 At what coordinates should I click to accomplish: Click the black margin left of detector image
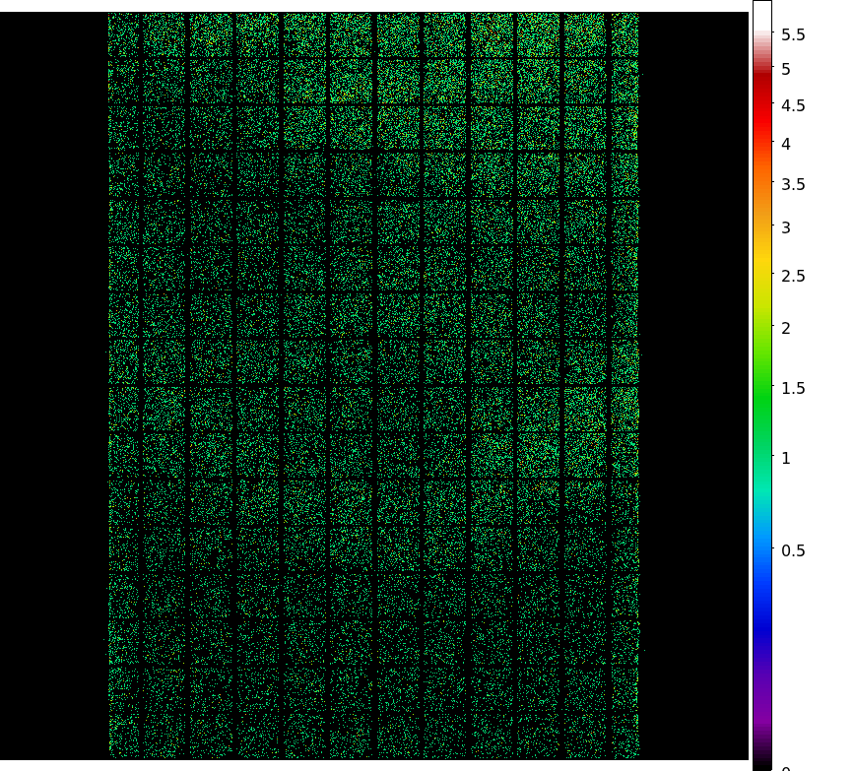pos(53,394)
